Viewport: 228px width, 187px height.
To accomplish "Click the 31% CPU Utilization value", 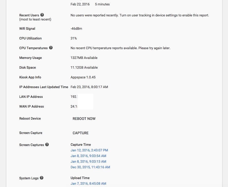I will (74, 38).
